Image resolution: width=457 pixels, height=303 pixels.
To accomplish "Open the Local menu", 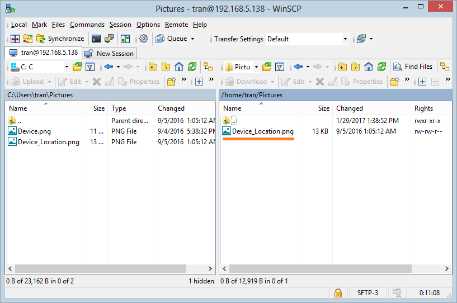I will (x=19, y=25).
